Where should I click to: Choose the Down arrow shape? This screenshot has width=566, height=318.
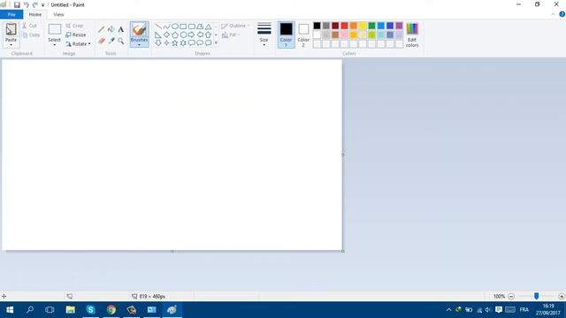point(158,43)
